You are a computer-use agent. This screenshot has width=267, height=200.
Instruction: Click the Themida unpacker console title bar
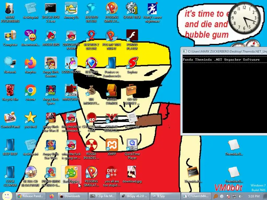click(x=224, y=51)
